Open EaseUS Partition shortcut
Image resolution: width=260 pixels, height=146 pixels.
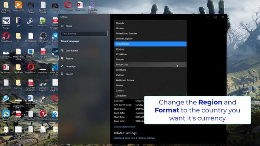click(x=6, y=116)
